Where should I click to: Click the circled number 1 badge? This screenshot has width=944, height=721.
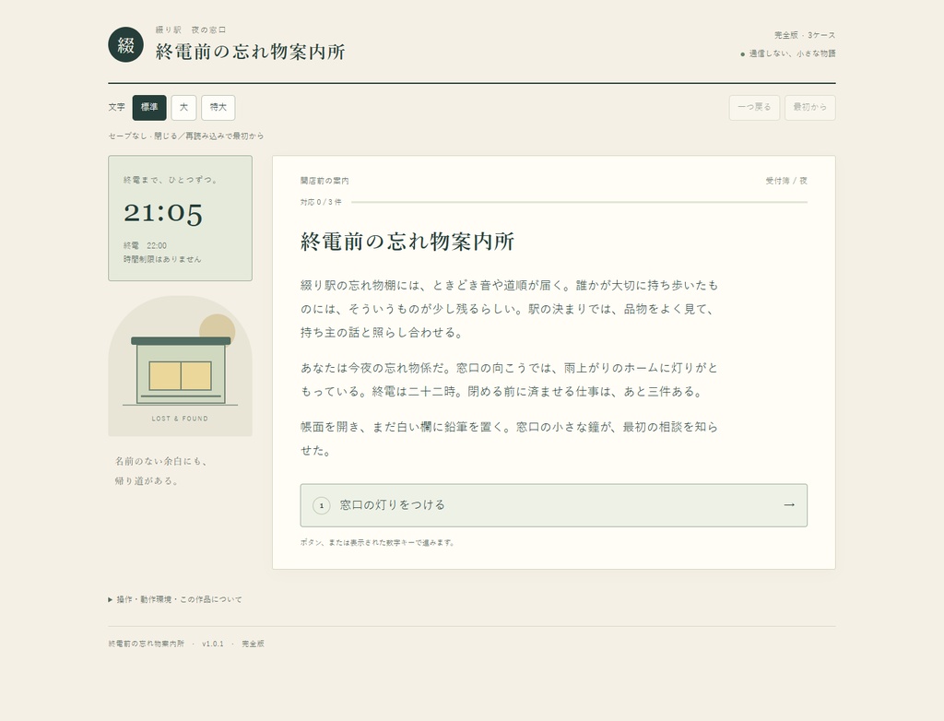pos(322,505)
